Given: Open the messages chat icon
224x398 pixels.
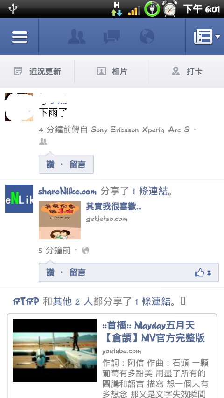Looking at the screenshot, I should 112,36.
